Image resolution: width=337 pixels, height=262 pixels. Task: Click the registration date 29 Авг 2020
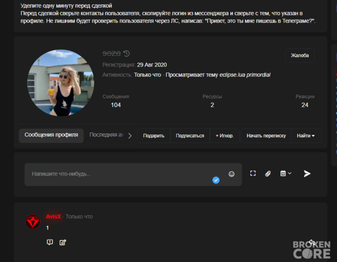[x=152, y=65]
